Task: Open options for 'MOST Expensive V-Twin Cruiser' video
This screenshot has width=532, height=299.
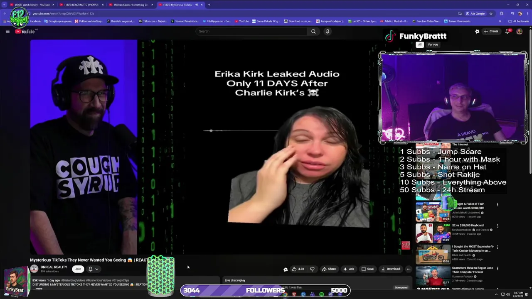Action: point(497,247)
